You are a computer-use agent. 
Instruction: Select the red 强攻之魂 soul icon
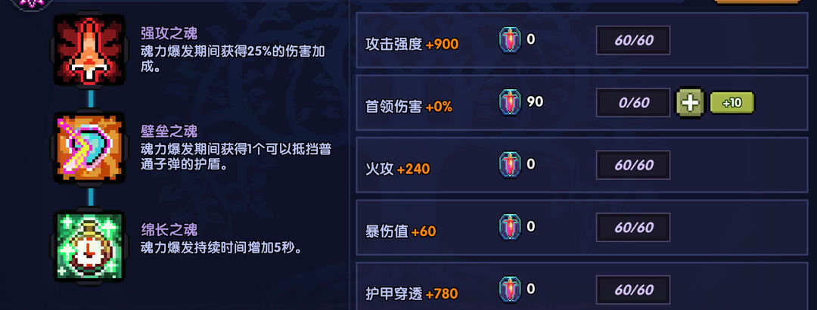tap(89, 51)
